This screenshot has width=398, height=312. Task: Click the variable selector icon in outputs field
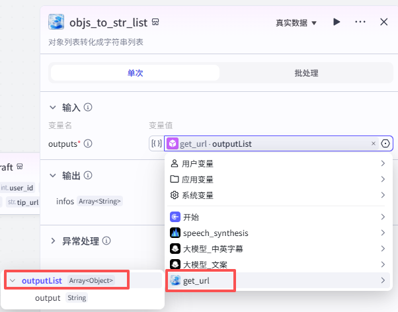[386, 143]
